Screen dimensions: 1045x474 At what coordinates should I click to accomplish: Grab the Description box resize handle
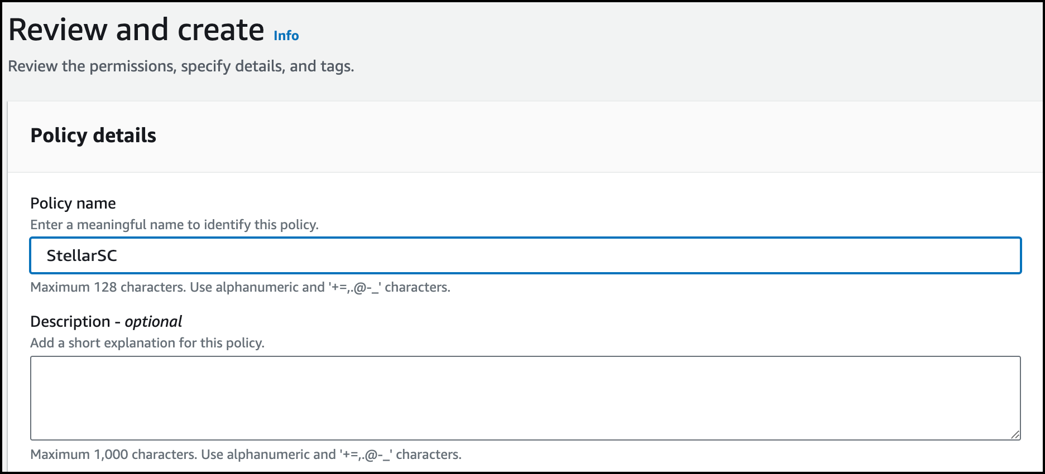1015,434
